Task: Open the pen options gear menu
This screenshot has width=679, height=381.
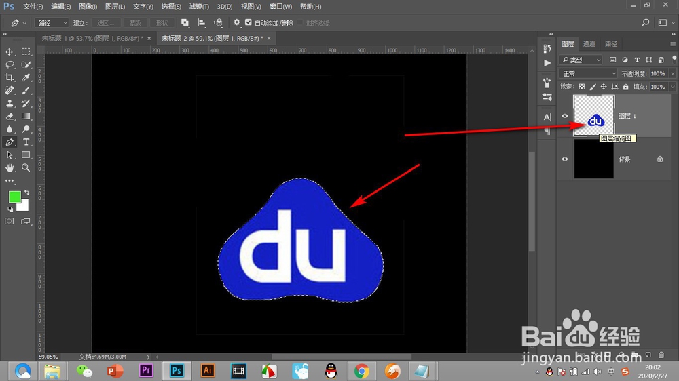Action: (236, 22)
